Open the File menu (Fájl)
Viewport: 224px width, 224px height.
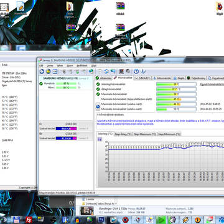41,65
